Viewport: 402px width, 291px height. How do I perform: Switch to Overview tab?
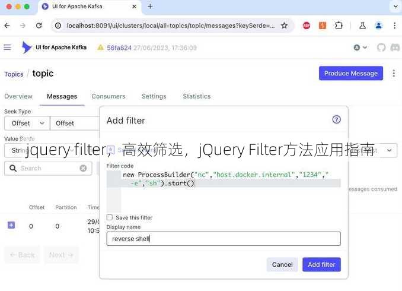(x=18, y=96)
